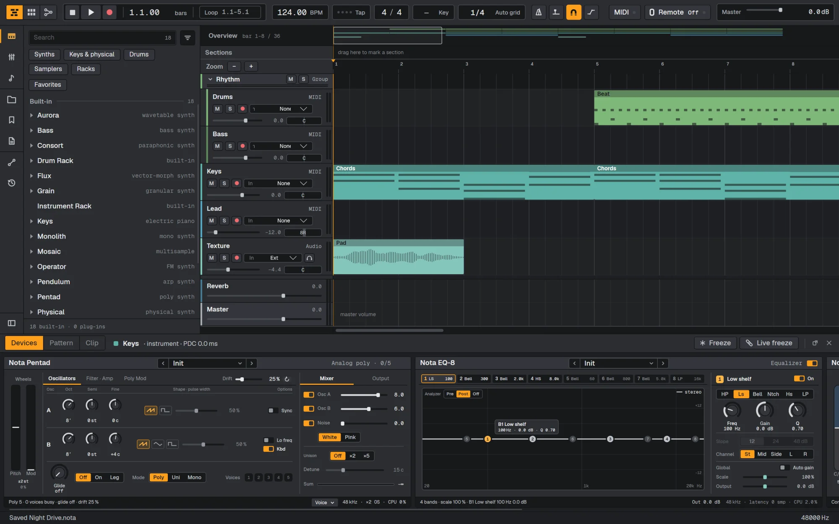Click the zoom in plus button
Image resolution: width=839 pixels, height=524 pixels.
[x=251, y=66]
